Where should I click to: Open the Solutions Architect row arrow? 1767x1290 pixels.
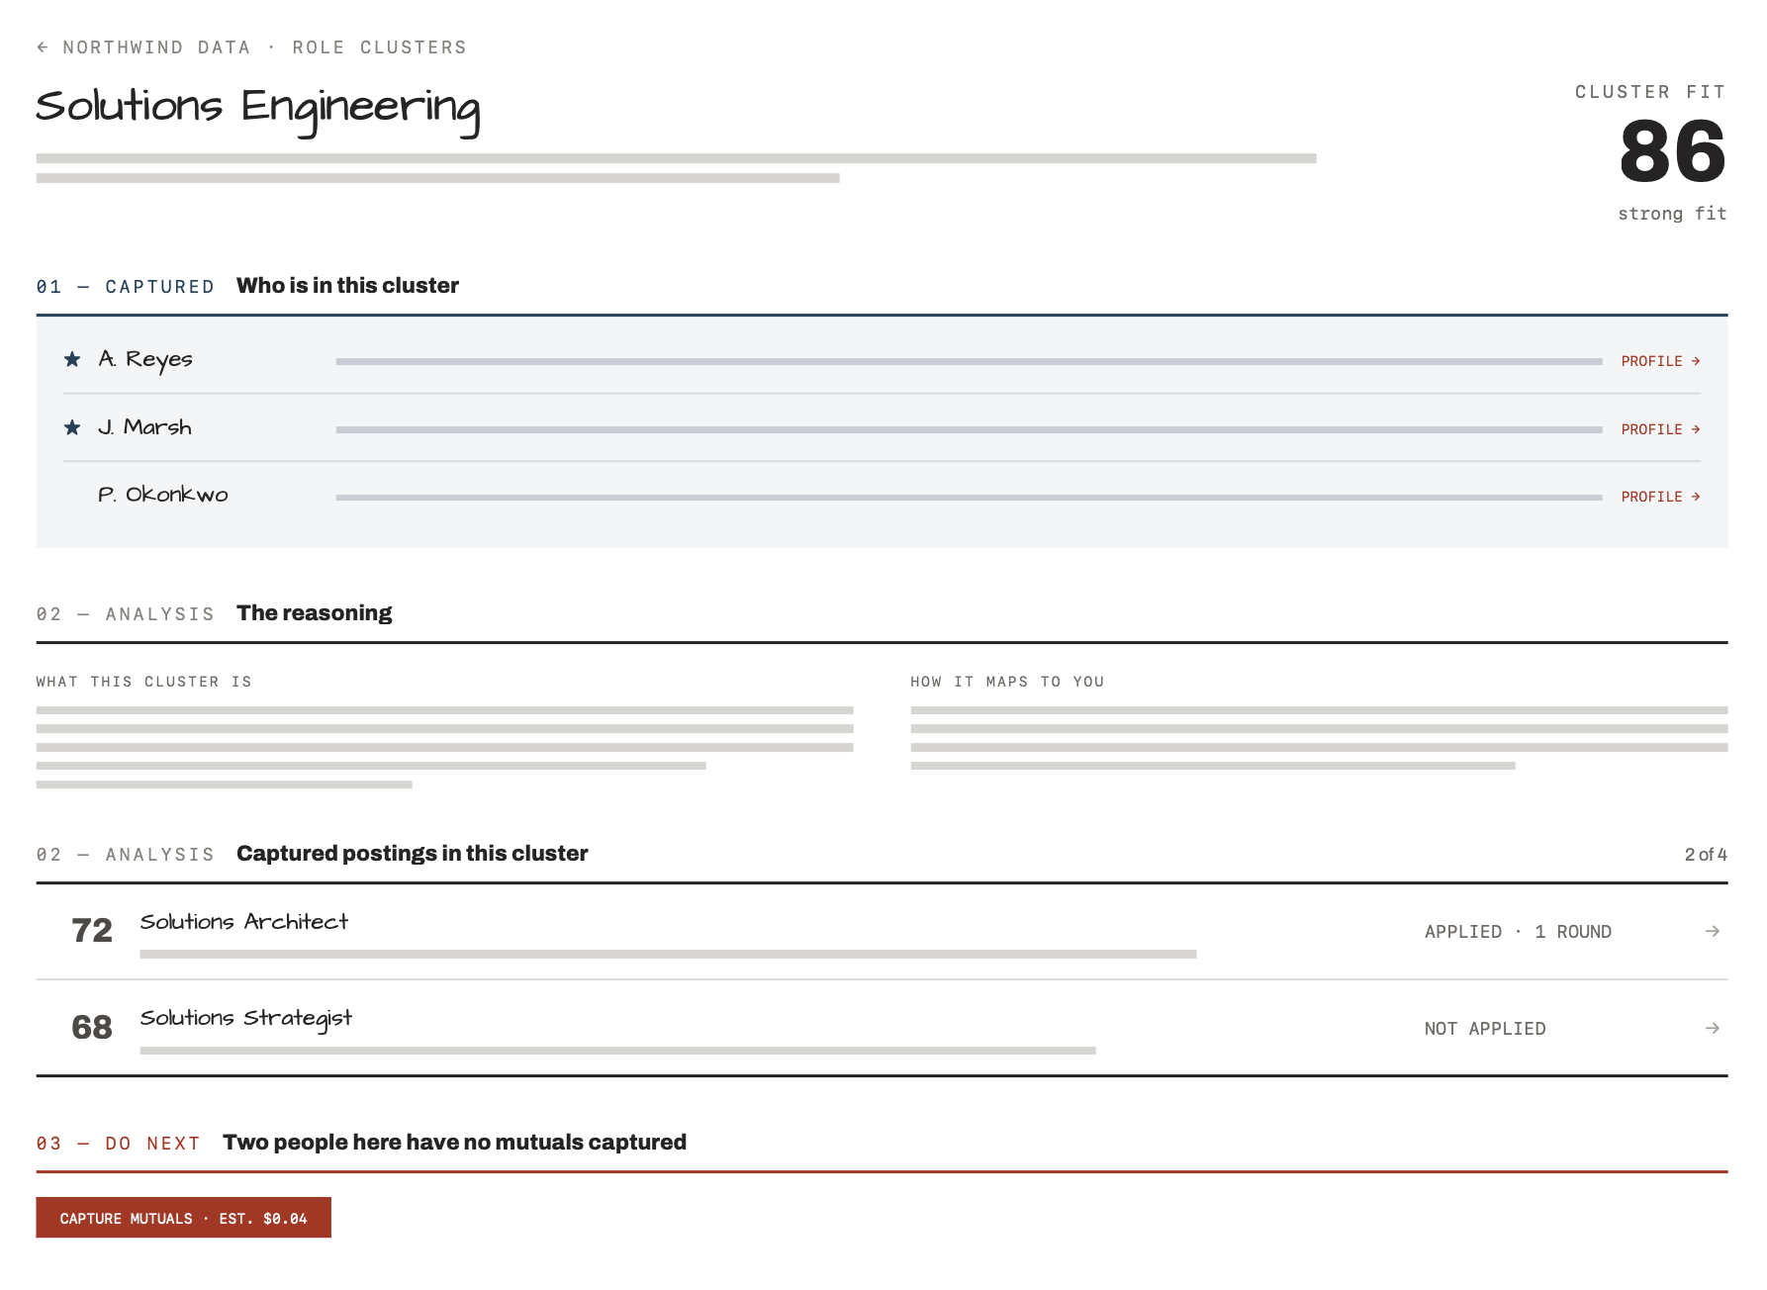(x=1713, y=931)
